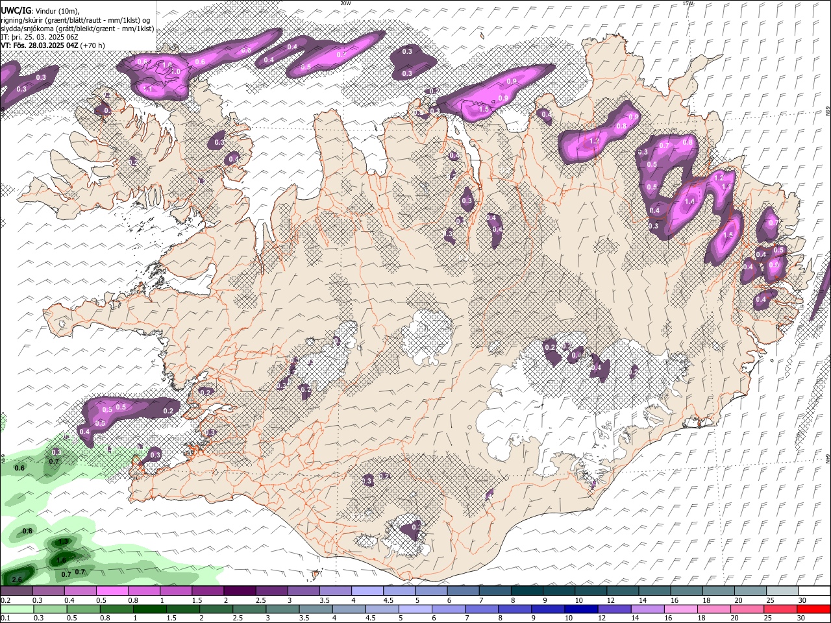Click the "20W" longitude label
This screenshot has height=623, width=831.
pyautogui.click(x=345, y=3)
